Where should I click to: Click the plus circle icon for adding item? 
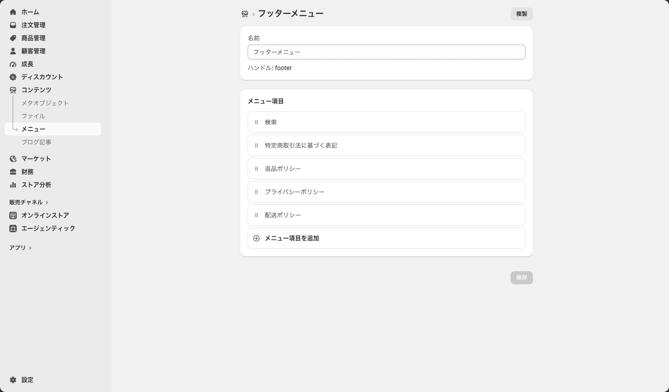256,238
